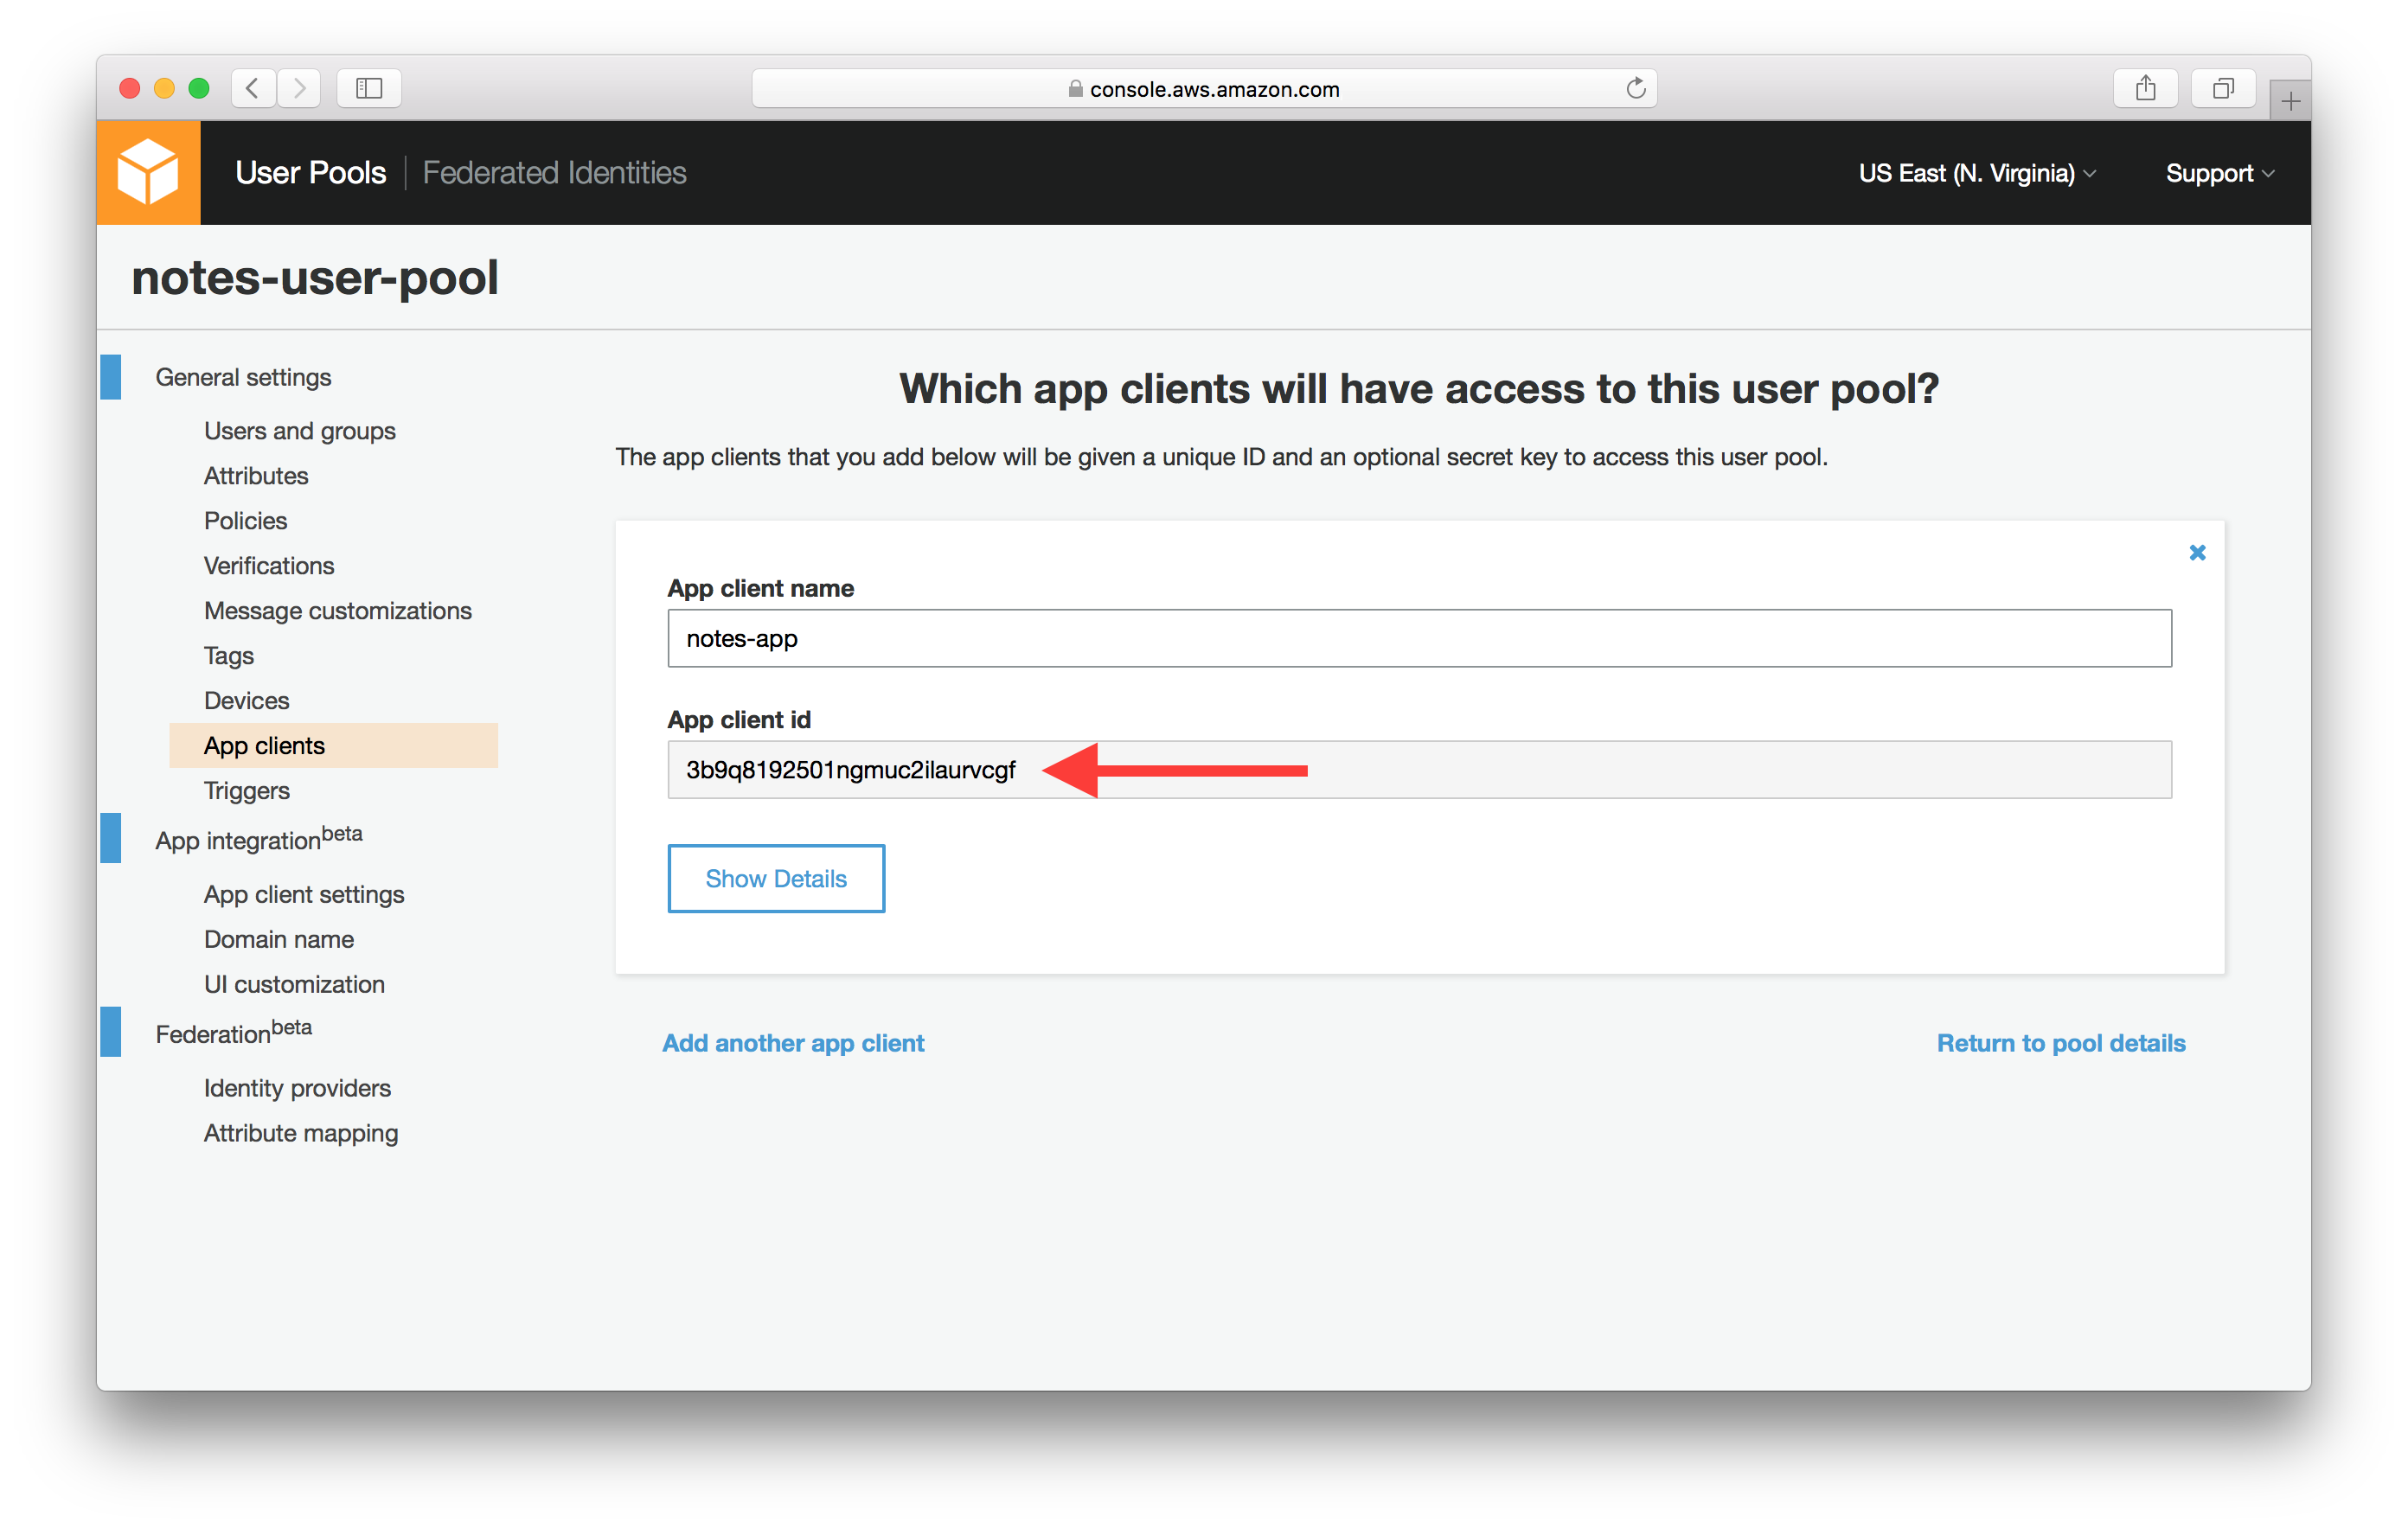
Task: Expand the Support menu
Action: coord(2219,173)
